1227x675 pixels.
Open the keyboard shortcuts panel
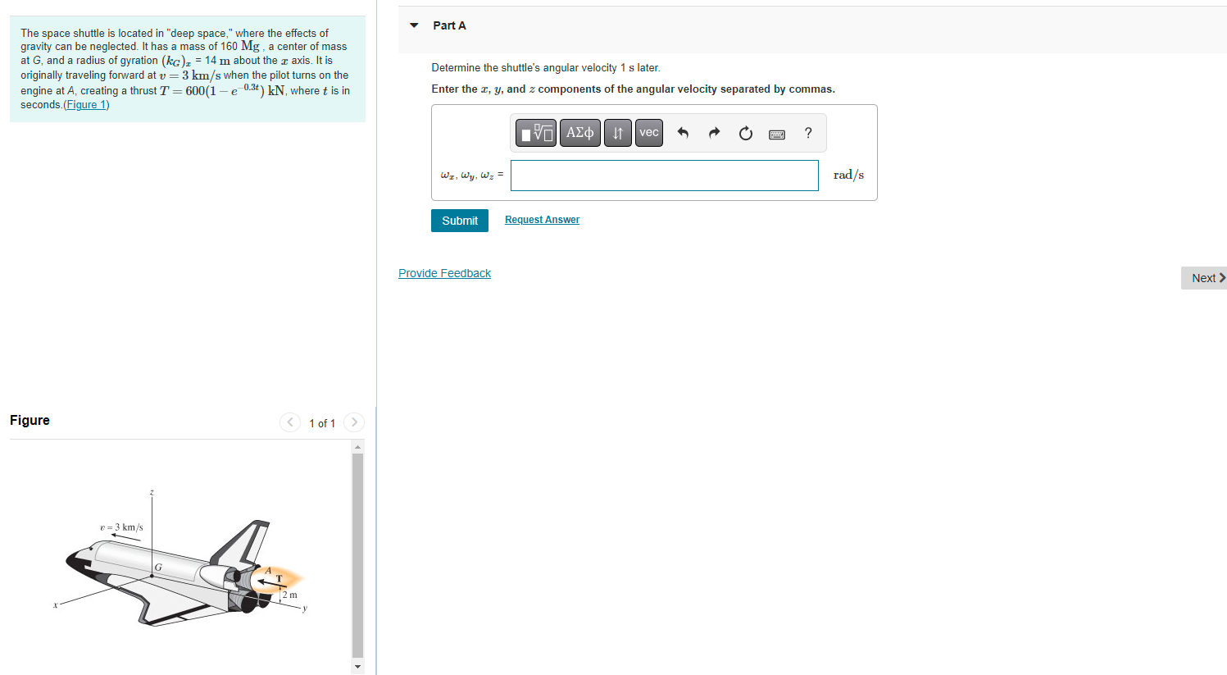[776, 133]
